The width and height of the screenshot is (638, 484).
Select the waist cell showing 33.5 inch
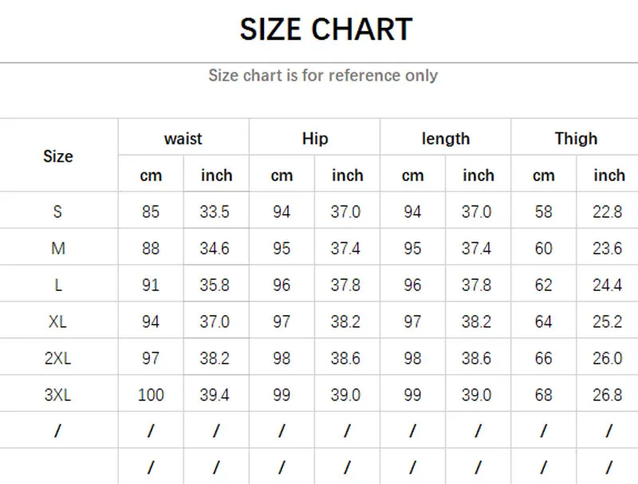(x=215, y=212)
